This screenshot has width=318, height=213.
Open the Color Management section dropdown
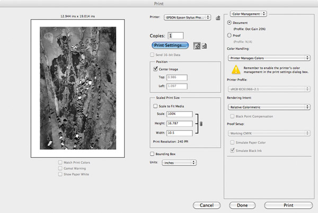coord(249,14)
